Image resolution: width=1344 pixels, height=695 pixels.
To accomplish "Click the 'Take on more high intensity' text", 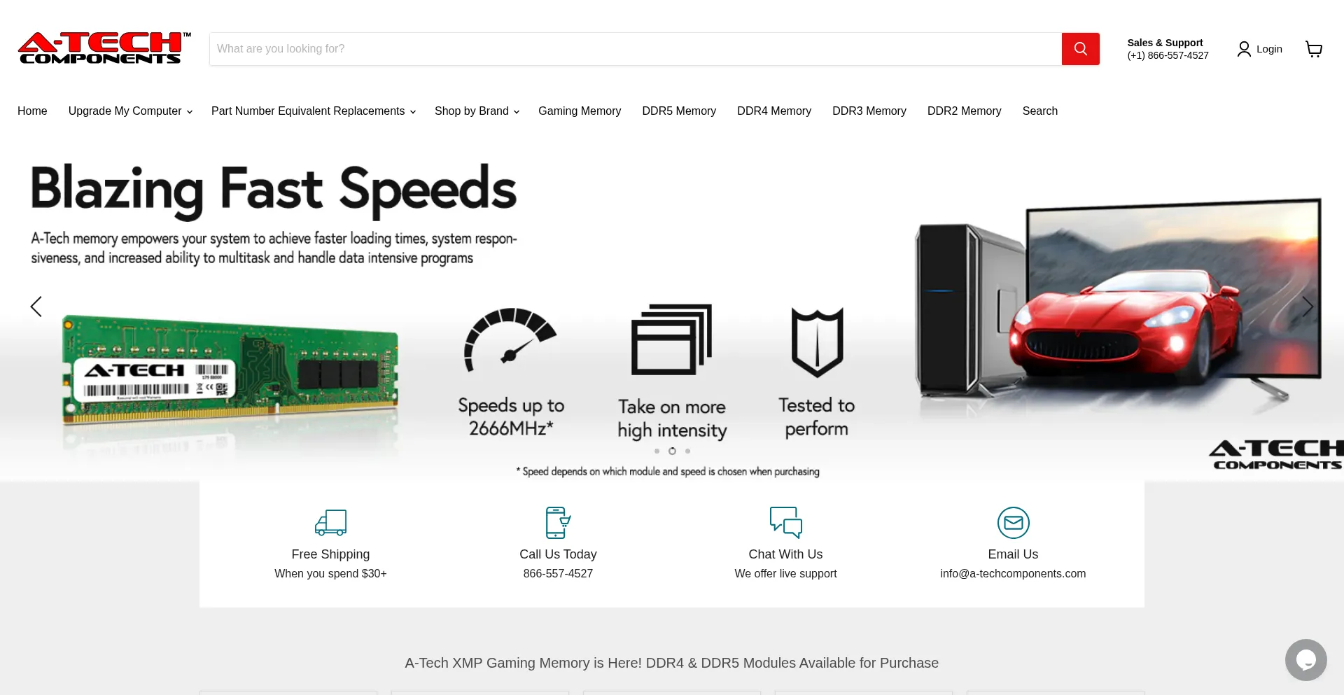I will click(672, 419).
